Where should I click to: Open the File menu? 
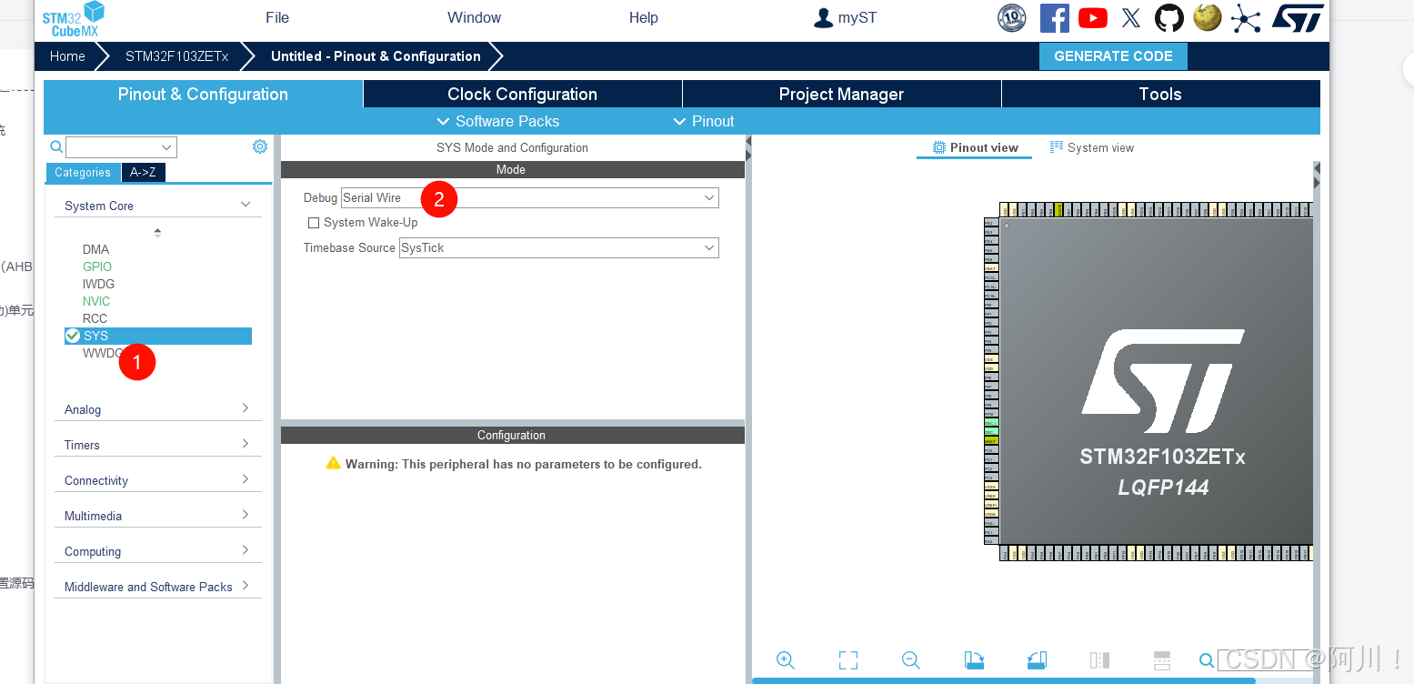(x=277, y=17)
